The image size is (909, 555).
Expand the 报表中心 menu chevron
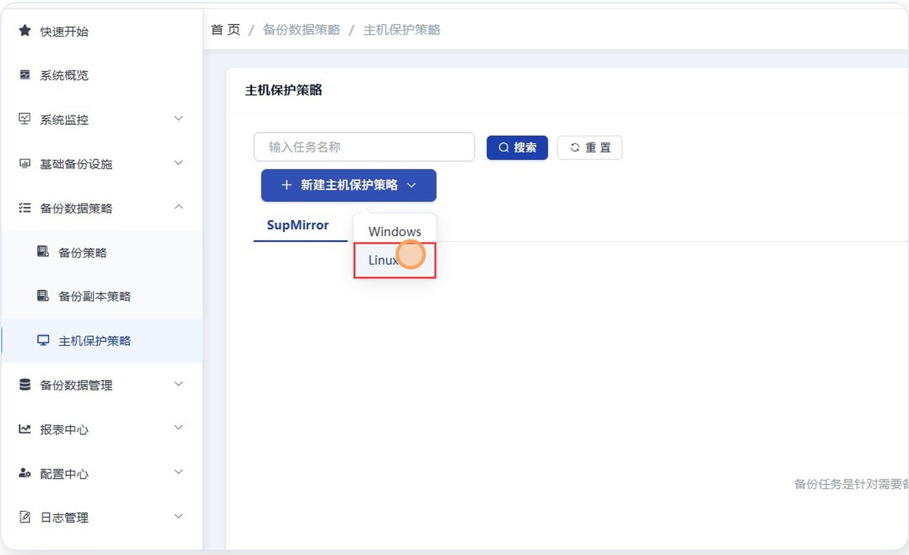click(178, 428)
